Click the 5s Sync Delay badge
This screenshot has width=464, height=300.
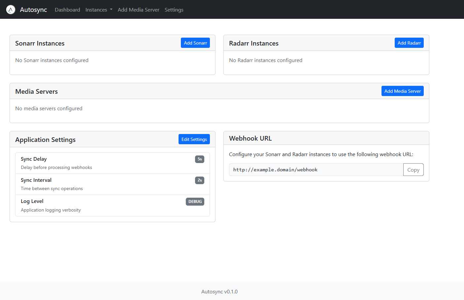pyautogui.click(x=200, y=159)
